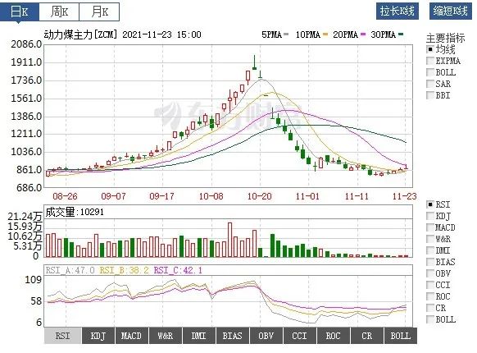Select the ROC sub-indicator radio option
The height and width of the screenshot is (353, 477).
(x=430, y=296)
